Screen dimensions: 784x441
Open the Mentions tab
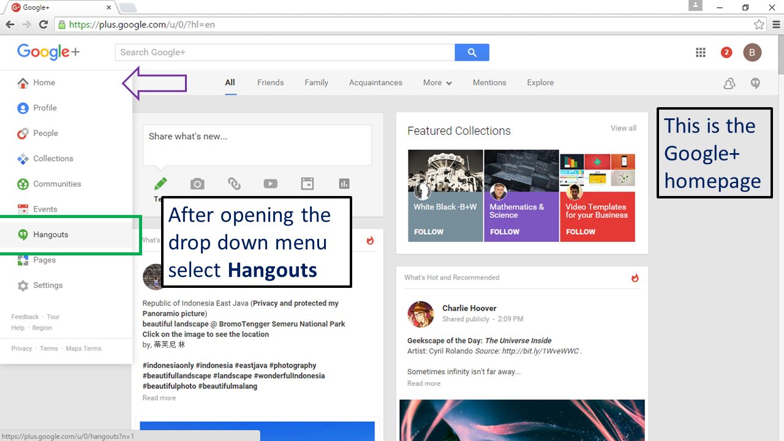(489, 83)
